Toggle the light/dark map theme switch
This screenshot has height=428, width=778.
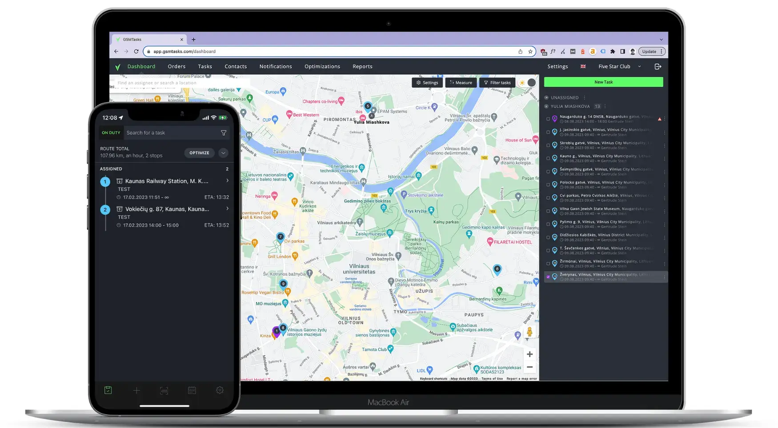point(527,83)
